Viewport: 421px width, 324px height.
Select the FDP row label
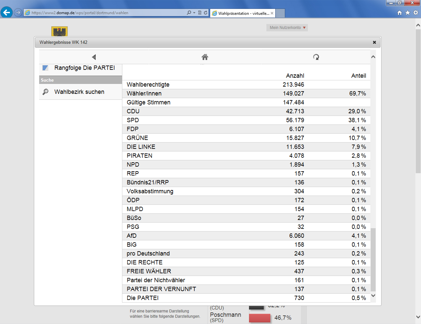(133, 129)
